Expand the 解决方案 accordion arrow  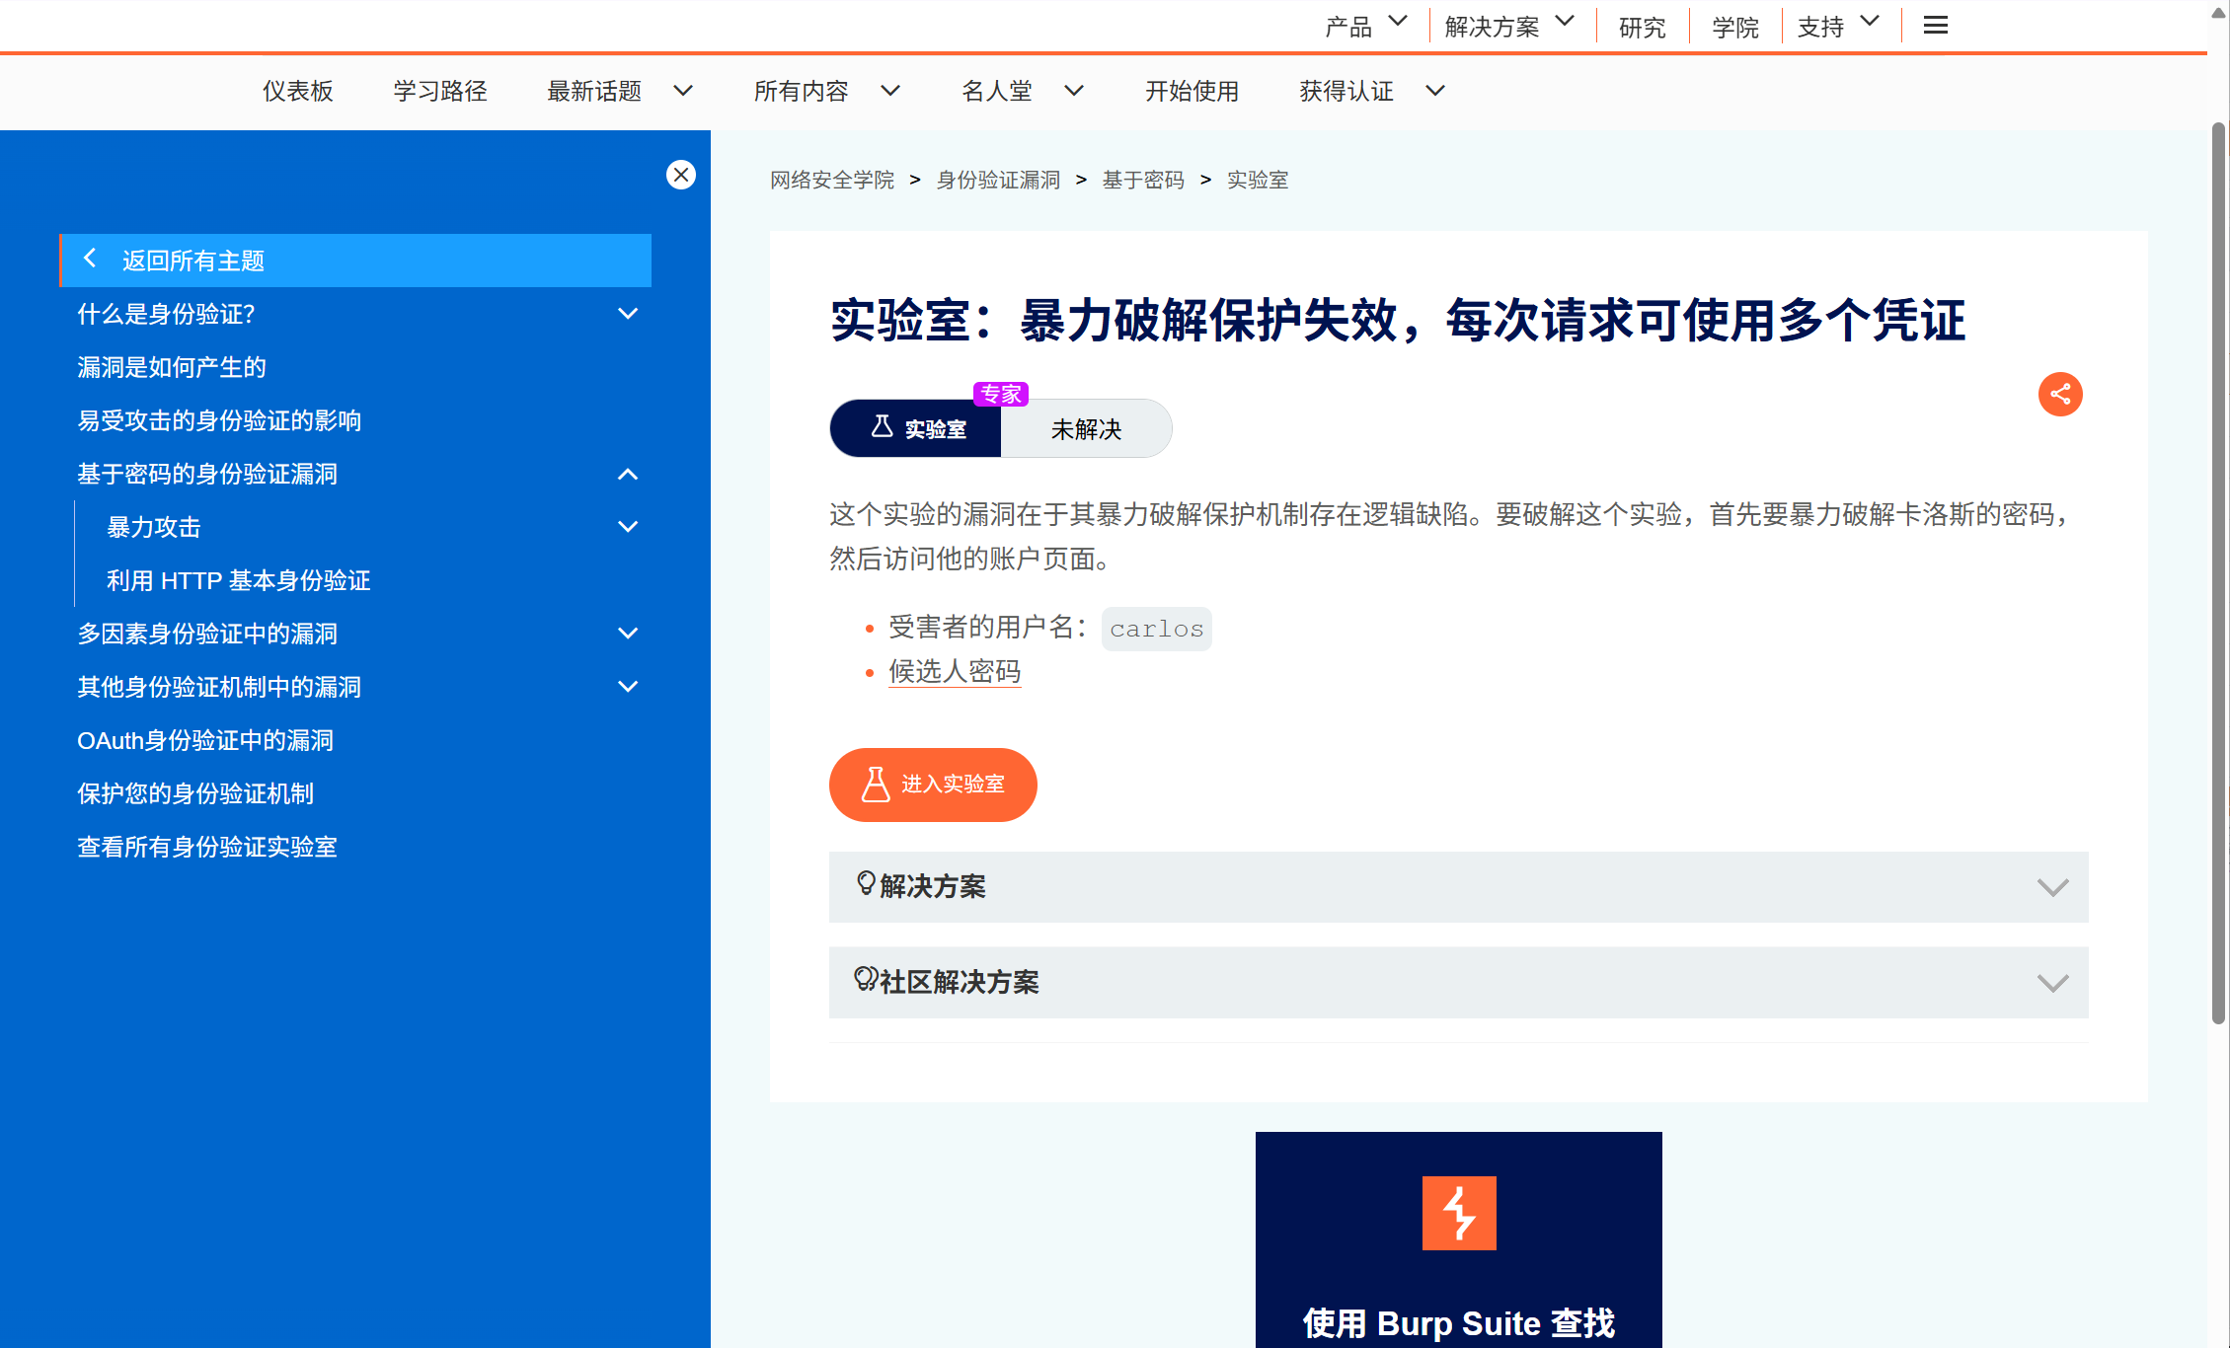point(2052,887)
